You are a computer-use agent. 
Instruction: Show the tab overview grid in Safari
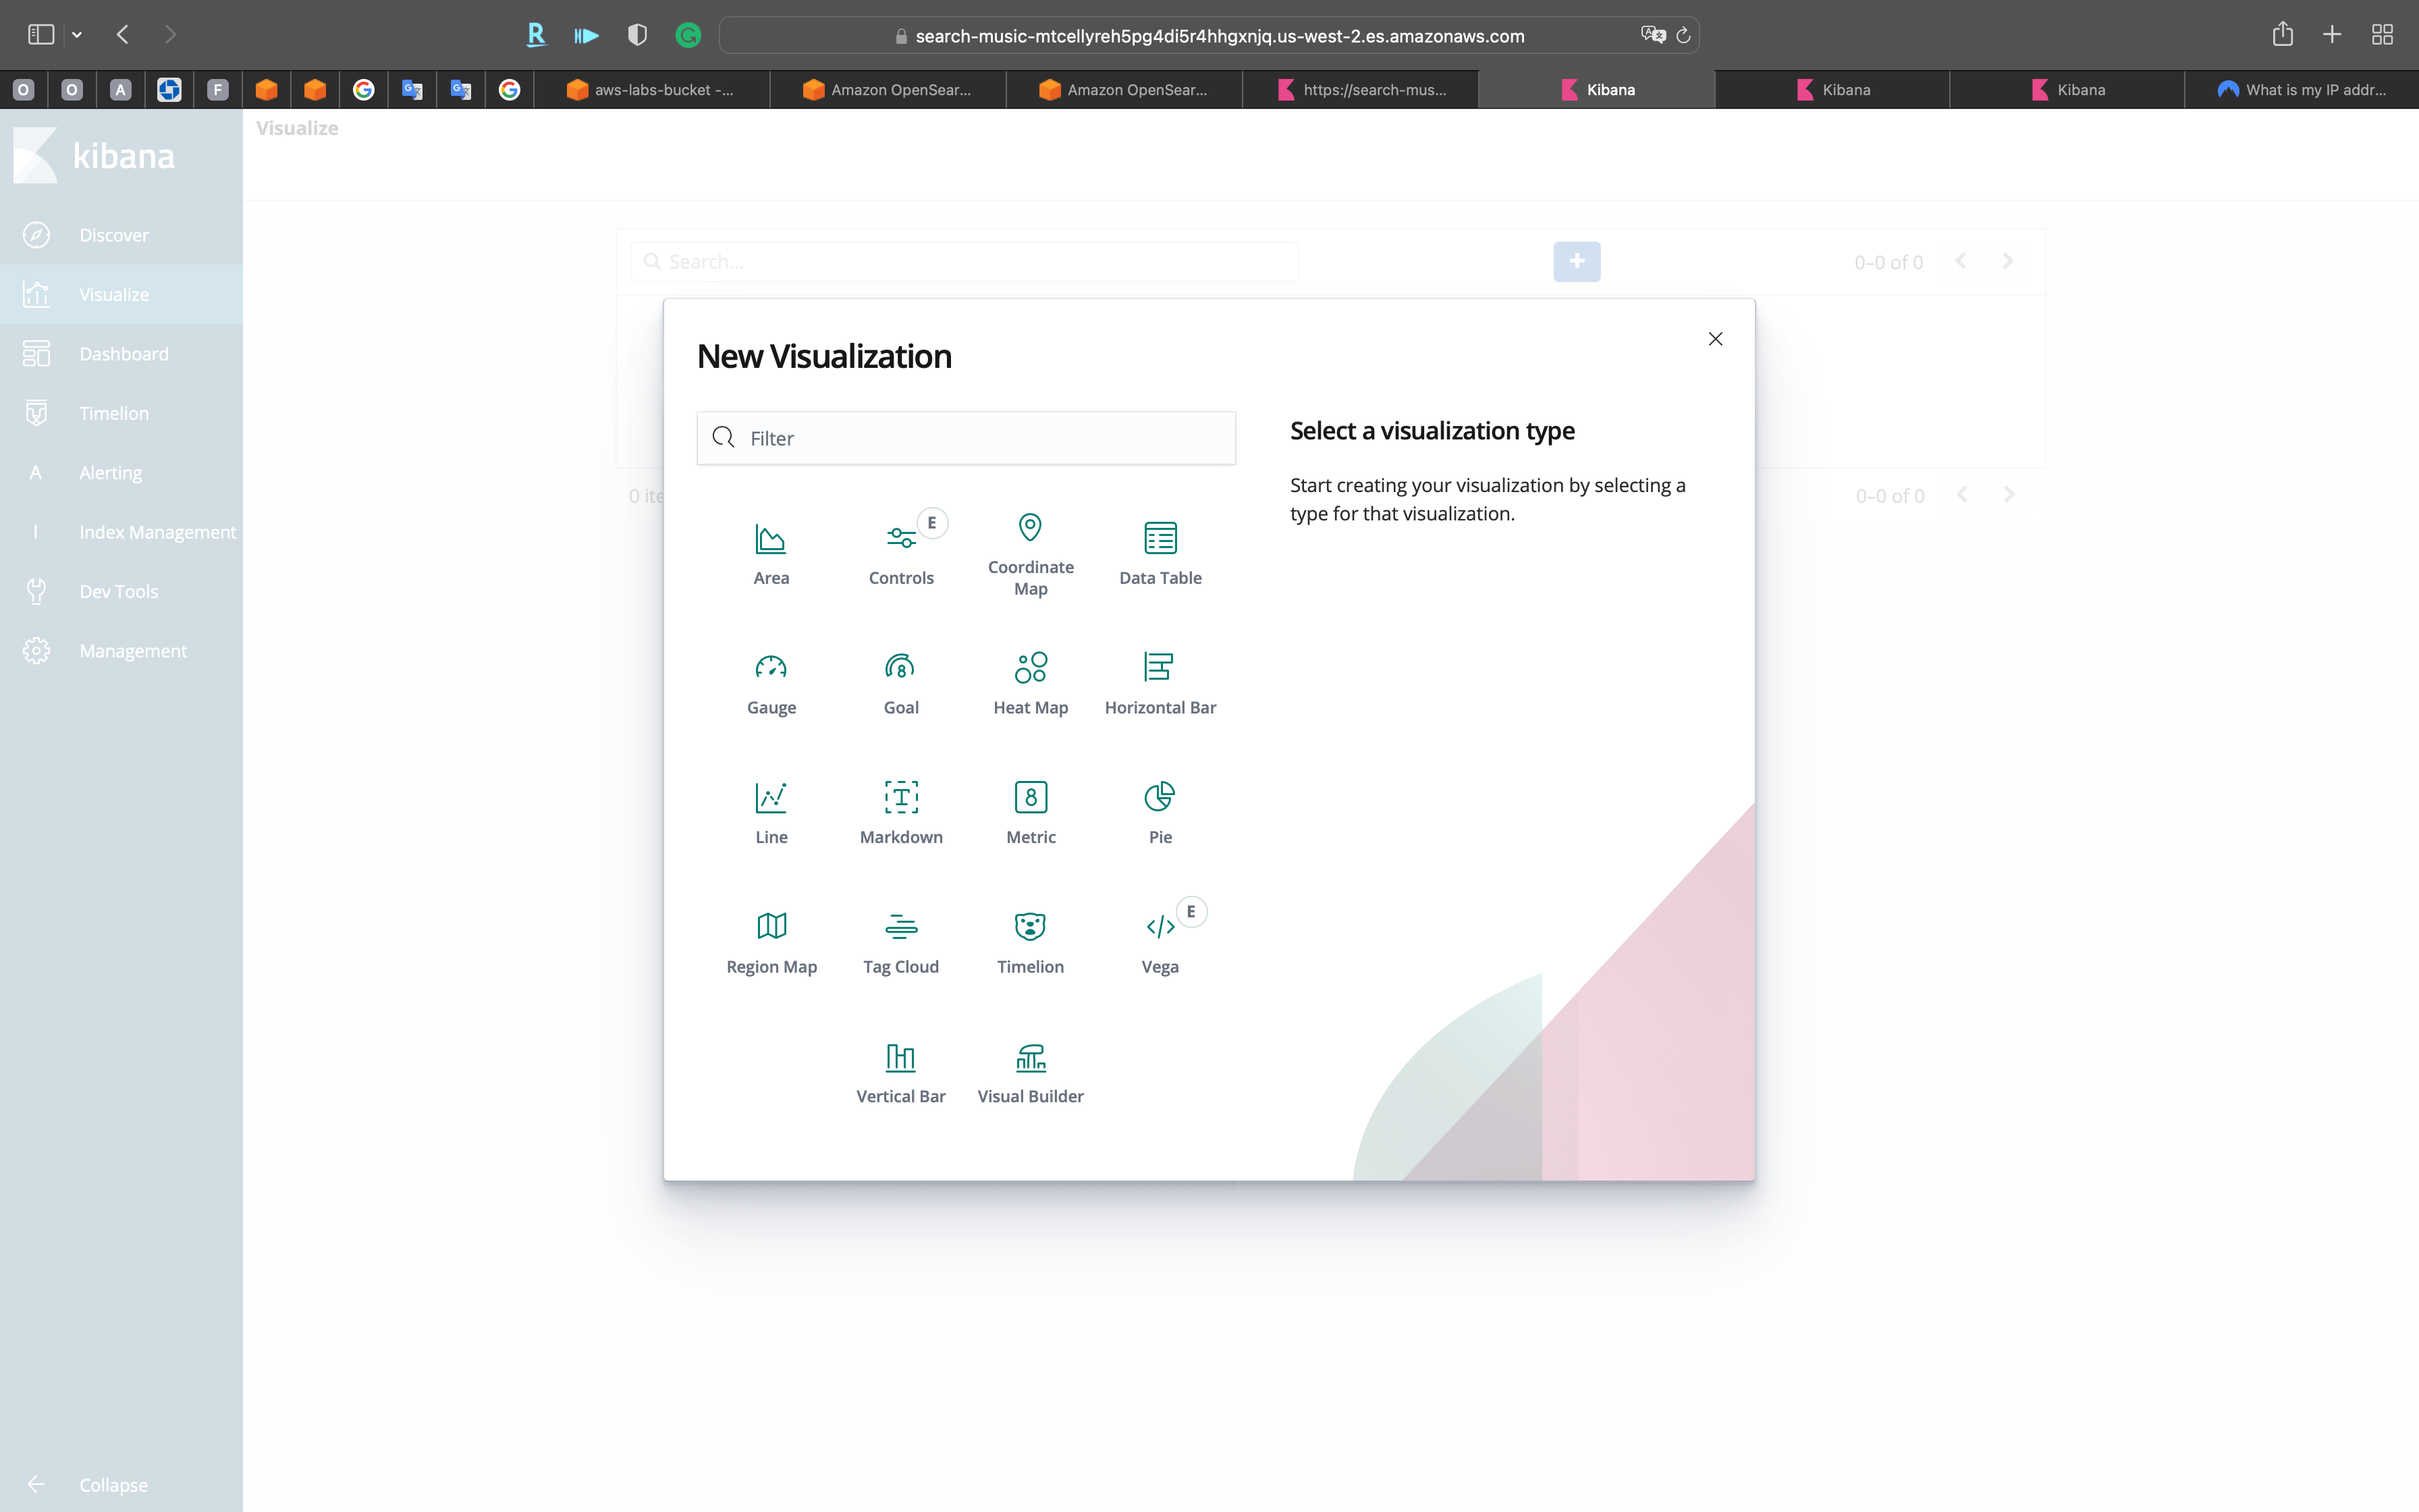pos(2382,34)
